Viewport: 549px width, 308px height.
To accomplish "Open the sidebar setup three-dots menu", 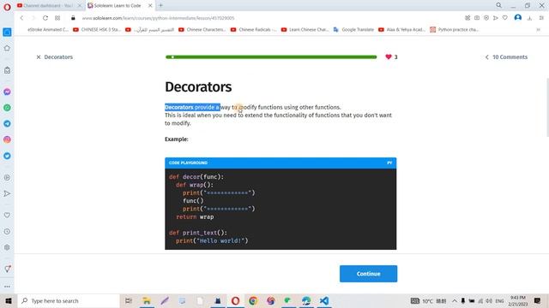I will pos(7,287).
